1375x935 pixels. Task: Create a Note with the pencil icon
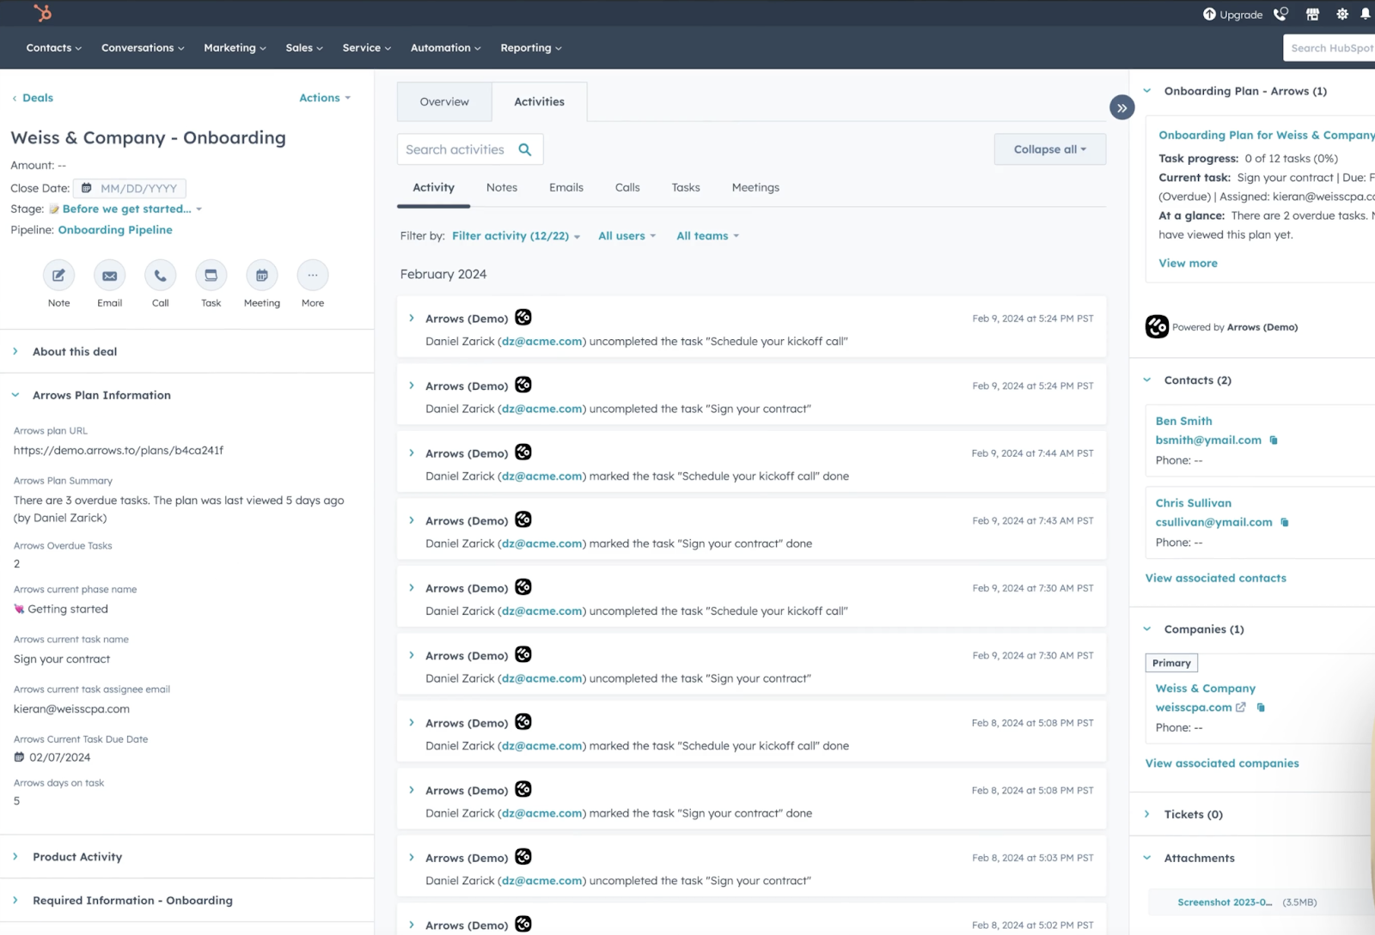tap(58, 276)
